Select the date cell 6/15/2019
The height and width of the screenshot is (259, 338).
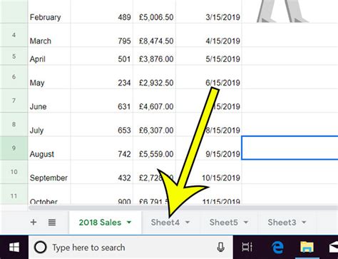pos(209,77)
